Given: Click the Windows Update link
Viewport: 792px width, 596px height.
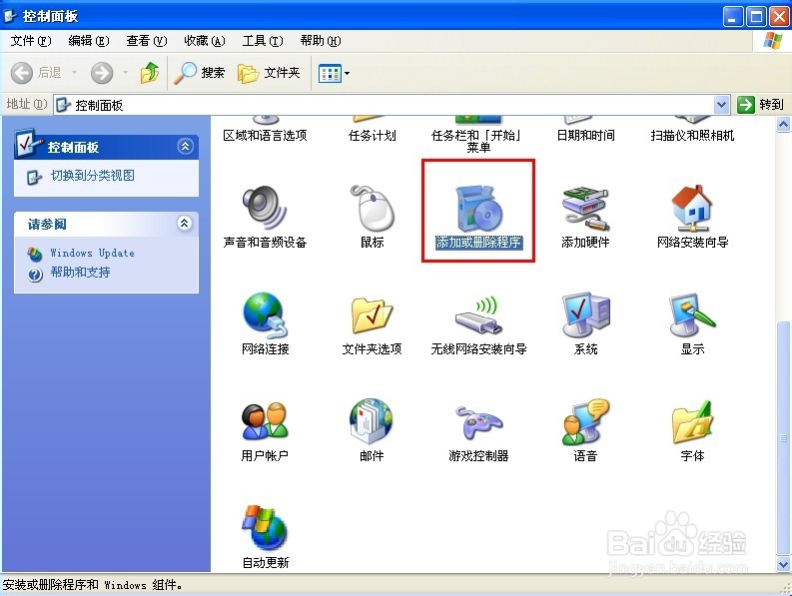Looking at the screenshot, I should coord(93,253).
